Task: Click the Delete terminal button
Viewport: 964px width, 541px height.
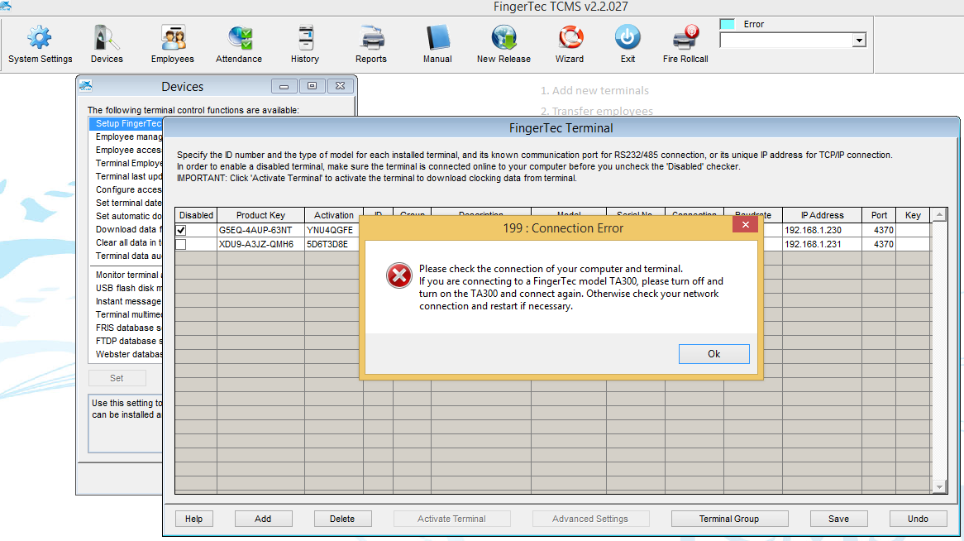Action: tap(342, 519)
